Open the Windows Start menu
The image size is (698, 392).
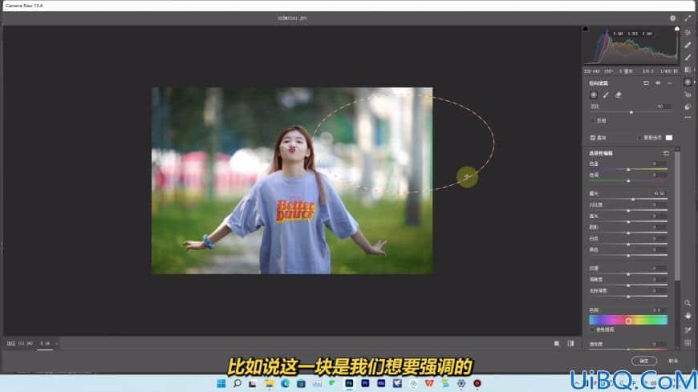tap(221, 383)
